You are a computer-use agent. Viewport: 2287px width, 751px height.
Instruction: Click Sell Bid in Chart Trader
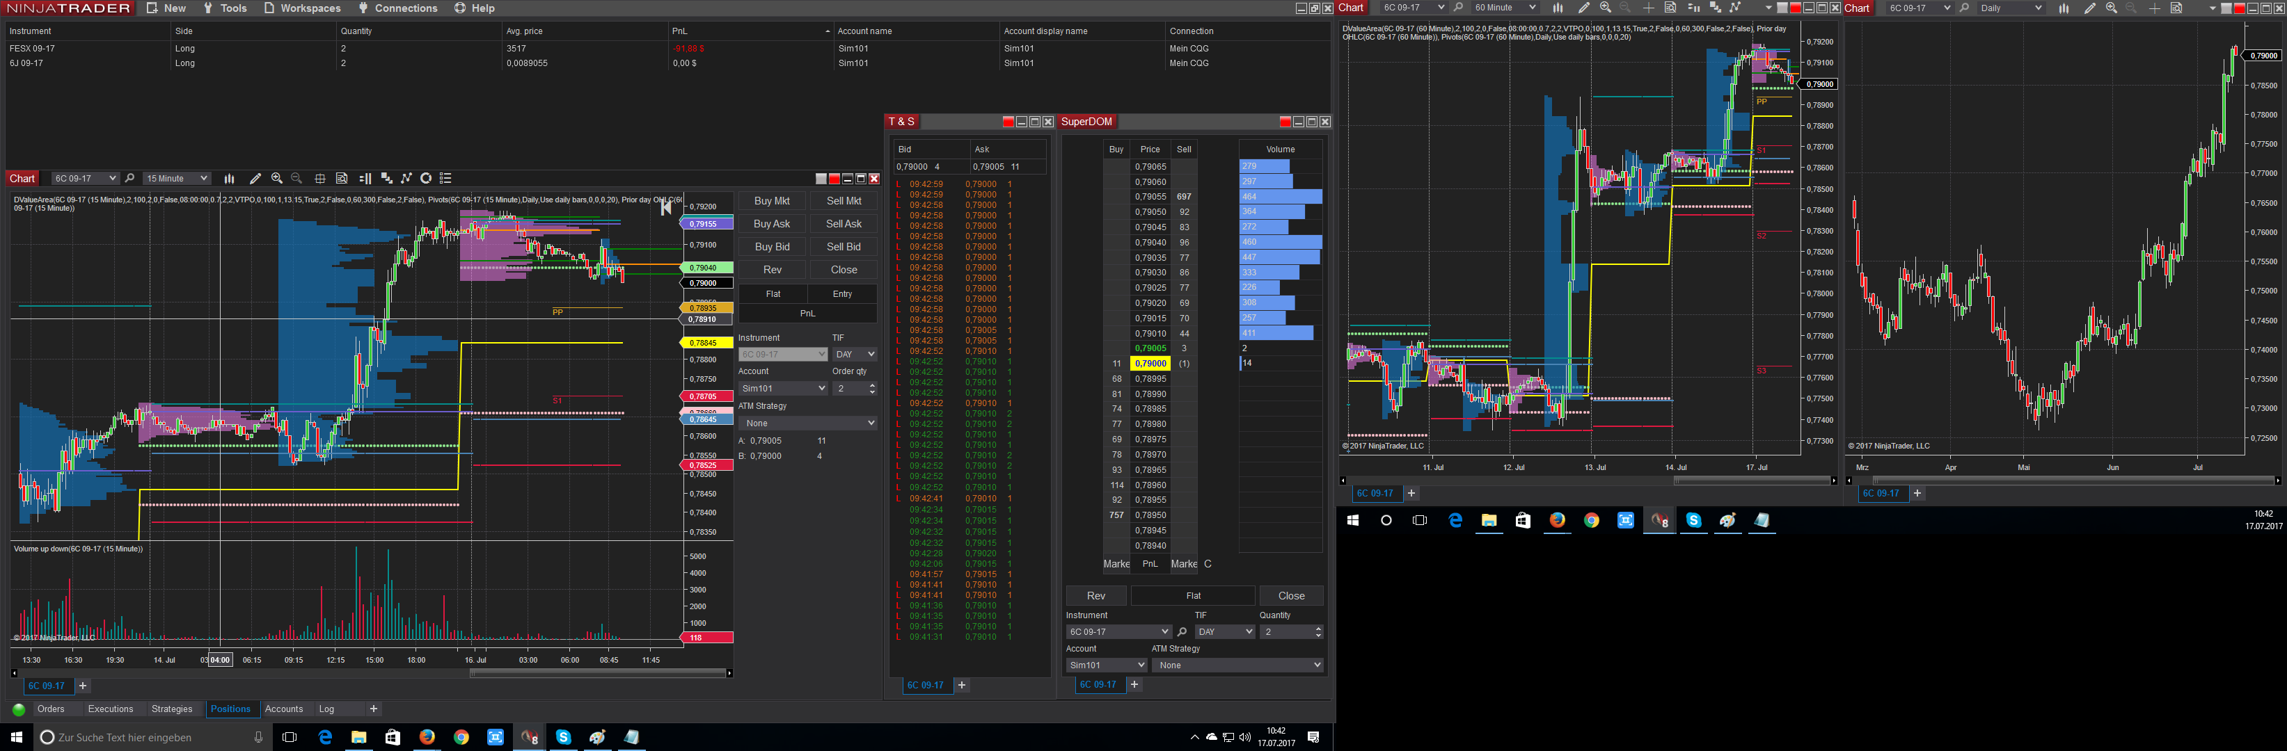[844, 248]
